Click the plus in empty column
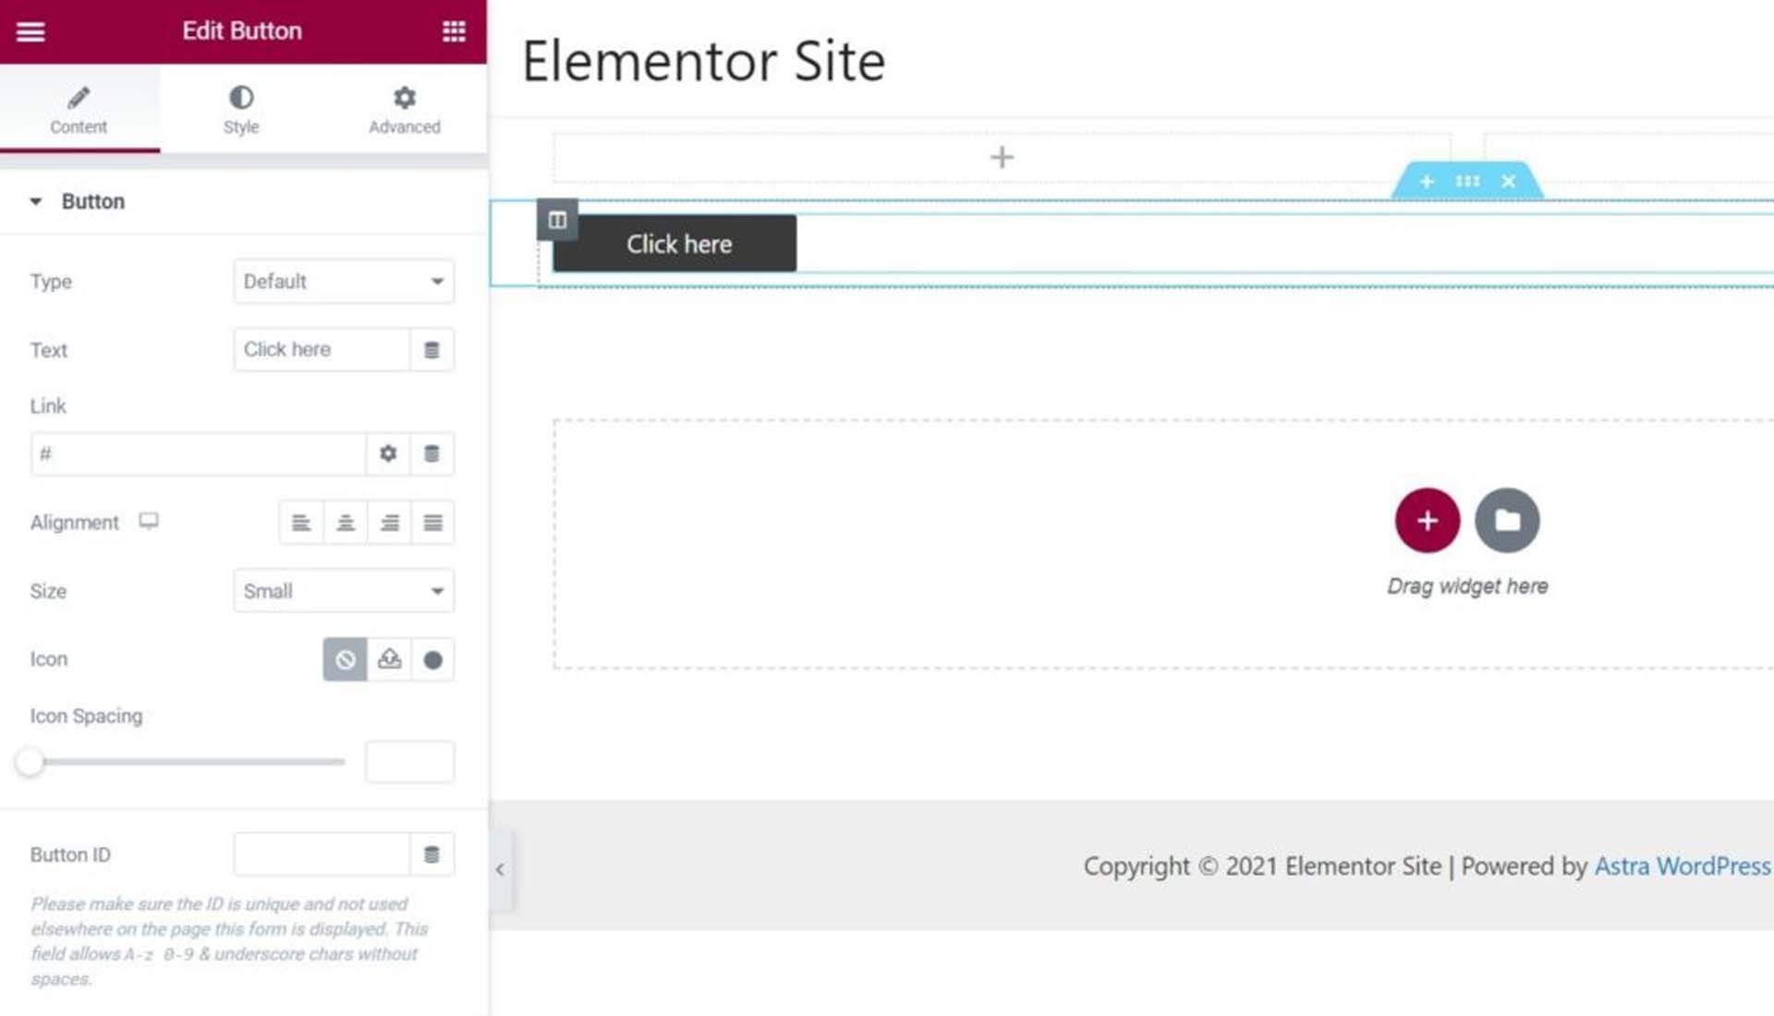The height and width of the screenshot is (1016, 1774). (x=1002, y=157)
